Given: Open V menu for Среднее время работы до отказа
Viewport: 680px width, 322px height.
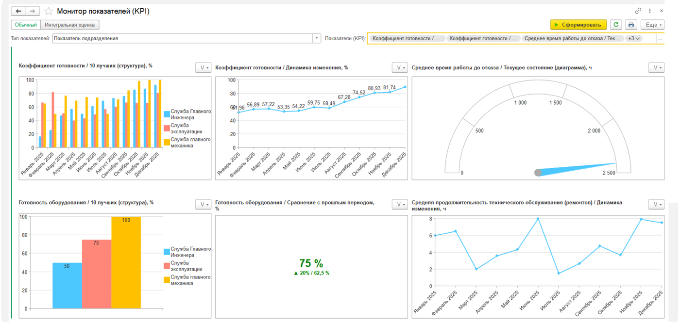Looking at the screenshot, I should tap(656, 68).
